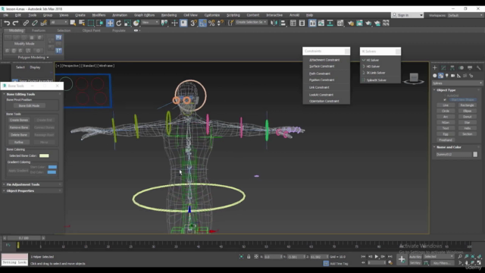485x273 pixels.
Task: Click the Helix spline button
Action: (467, 128)
